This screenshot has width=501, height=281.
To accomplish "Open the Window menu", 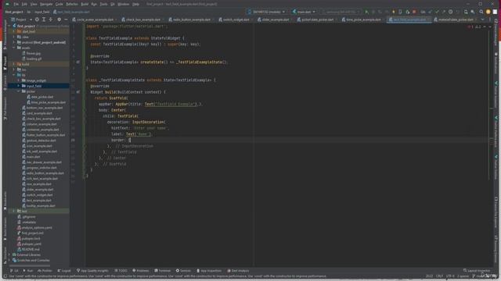I will 124,4.
